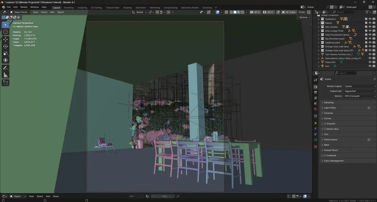Switch to the Geometry Nodes workspace tab

[x=190, y=8]
